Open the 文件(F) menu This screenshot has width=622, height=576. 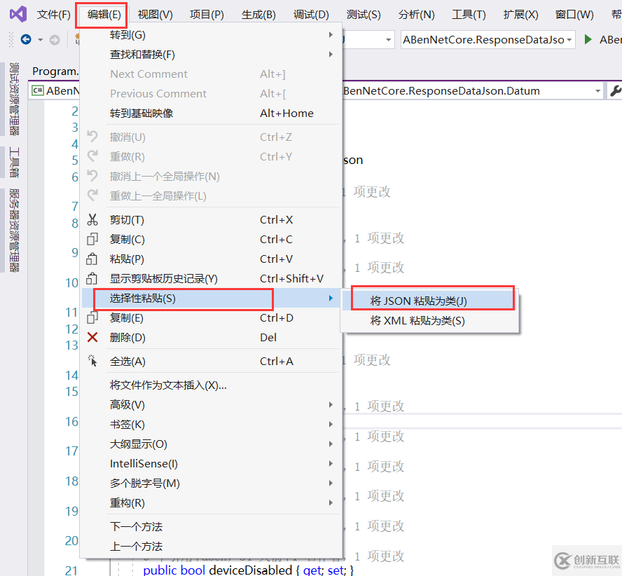click(x=53, y=15)
